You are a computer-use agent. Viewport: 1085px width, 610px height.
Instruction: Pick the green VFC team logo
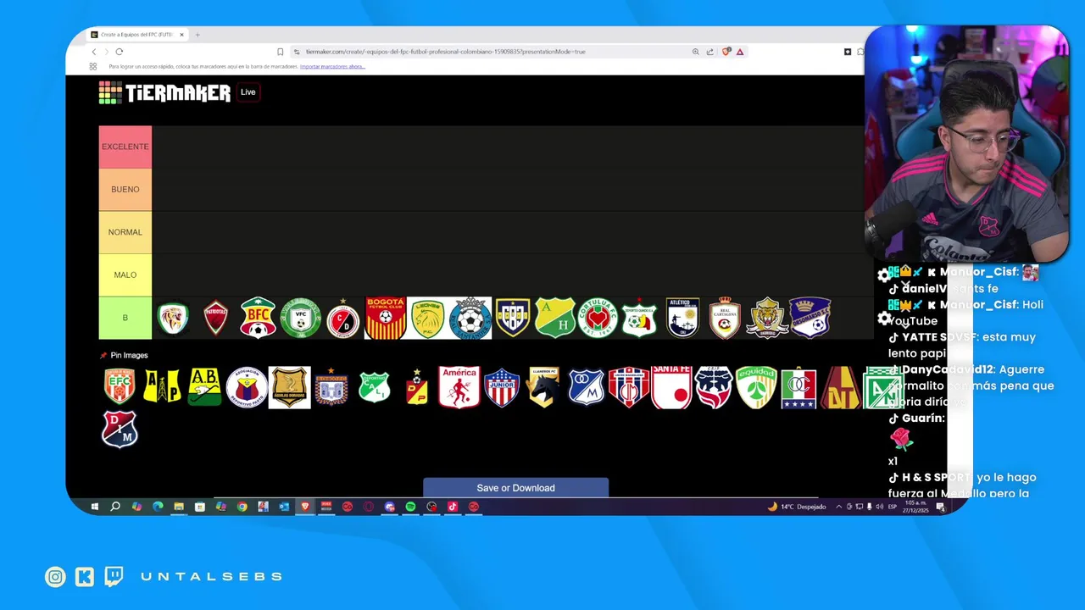click(x=300, y=318)
